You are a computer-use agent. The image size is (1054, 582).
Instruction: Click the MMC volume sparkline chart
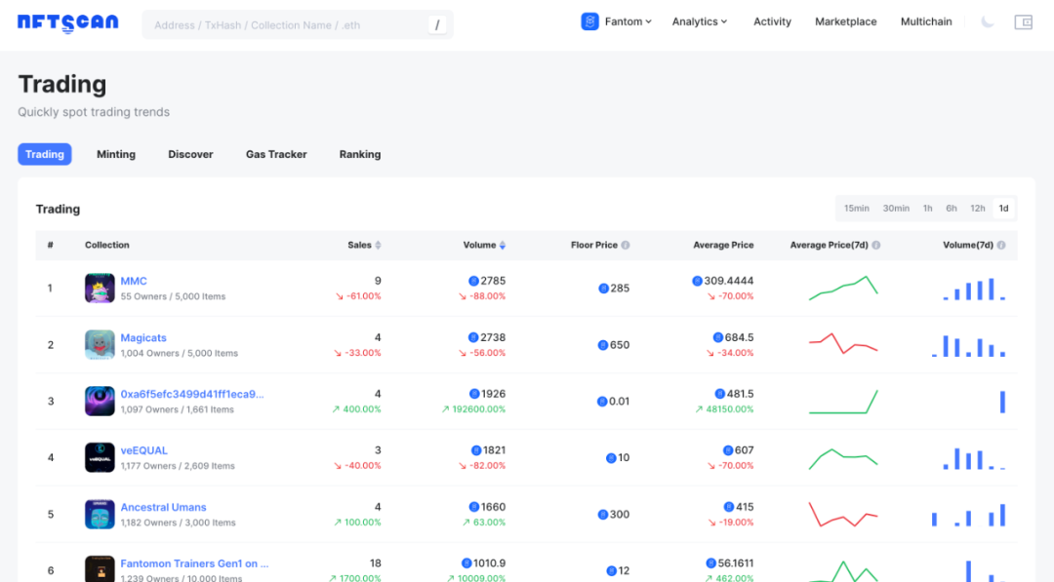tap(973, 288)
